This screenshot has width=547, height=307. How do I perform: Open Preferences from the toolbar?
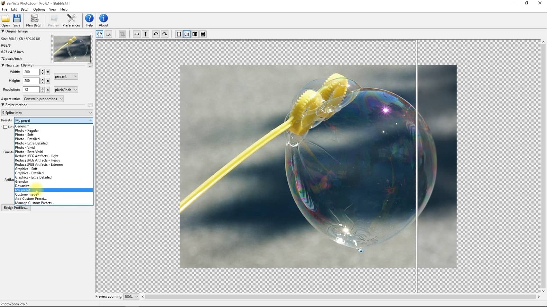tap(71, 21)
